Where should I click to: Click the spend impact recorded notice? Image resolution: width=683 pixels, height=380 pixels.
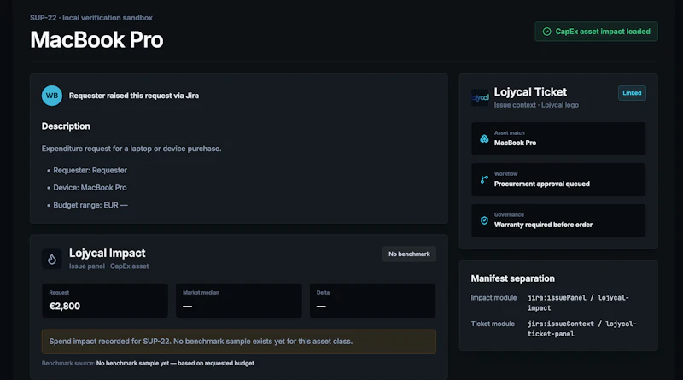pos(239,342)
